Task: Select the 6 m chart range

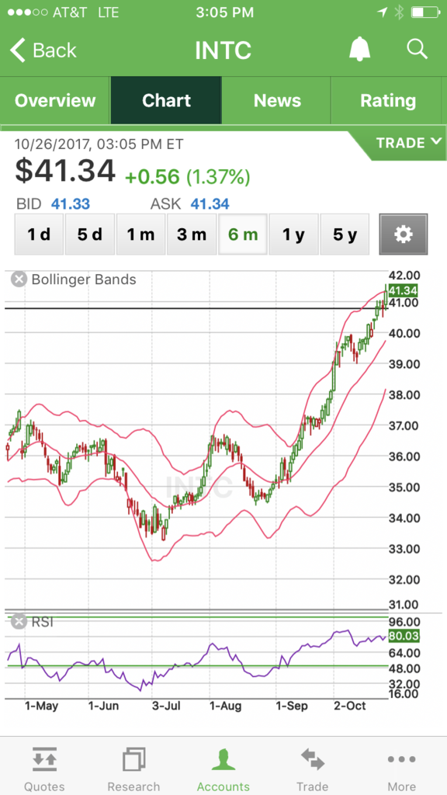Action: 243,234
